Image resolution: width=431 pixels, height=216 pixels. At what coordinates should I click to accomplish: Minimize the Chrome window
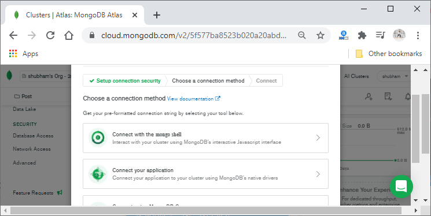pos(364,9)
